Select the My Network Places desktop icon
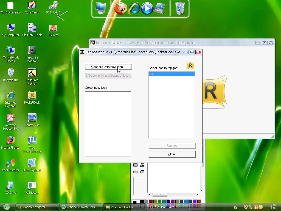This screenshot has height=211, width=281. click(10, 54)
